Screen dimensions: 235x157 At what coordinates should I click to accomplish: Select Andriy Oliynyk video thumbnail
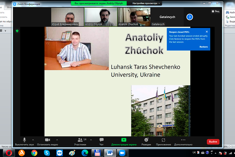point(101,17)
